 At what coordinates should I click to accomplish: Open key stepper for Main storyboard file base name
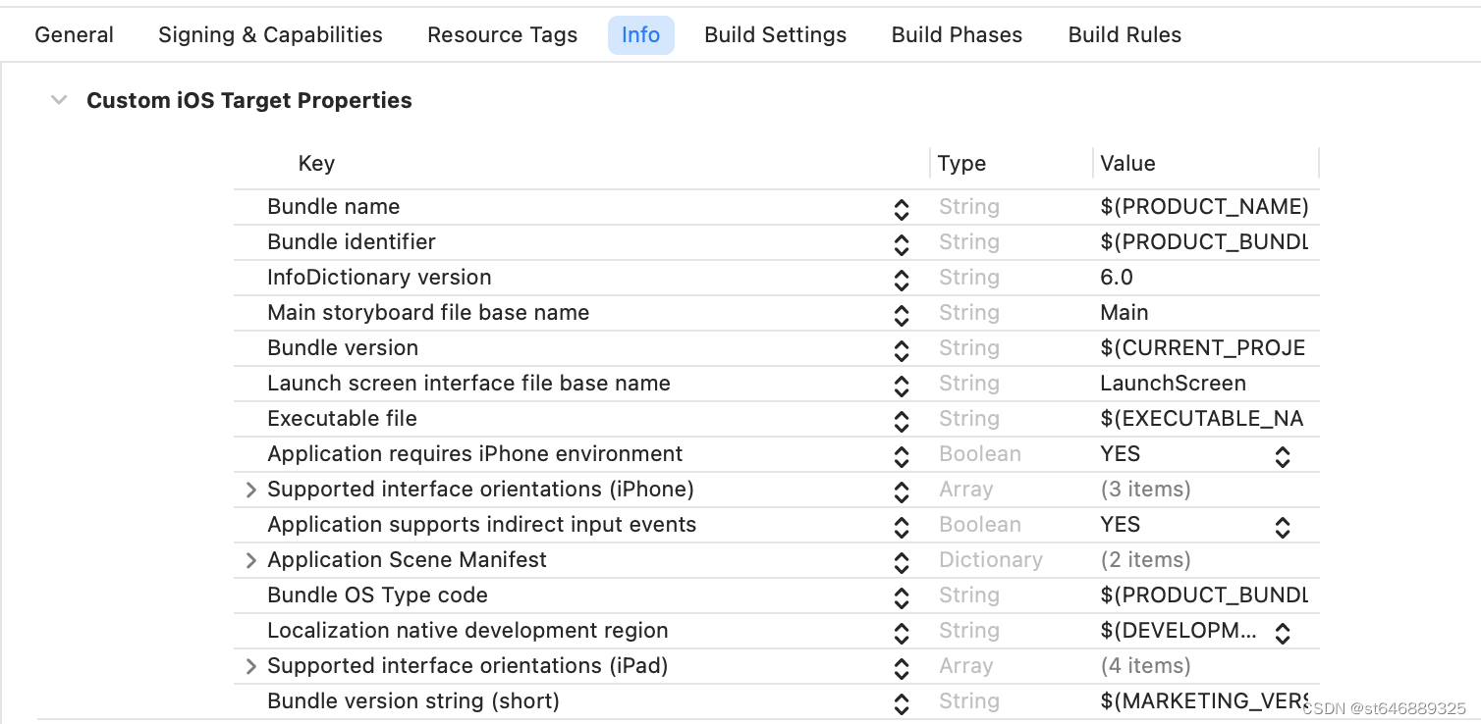tap(901, 314)
